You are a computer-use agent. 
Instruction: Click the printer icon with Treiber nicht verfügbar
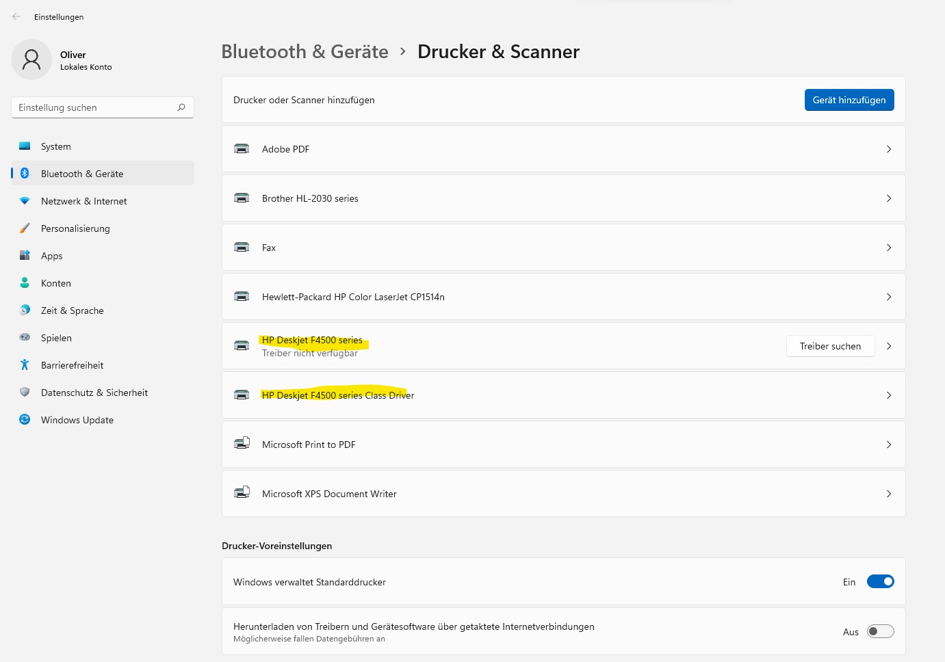pos(242,346)
